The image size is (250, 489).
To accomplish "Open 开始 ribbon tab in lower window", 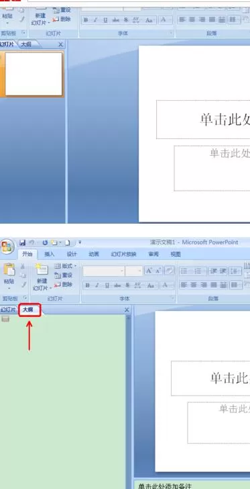I will [27, 254].
